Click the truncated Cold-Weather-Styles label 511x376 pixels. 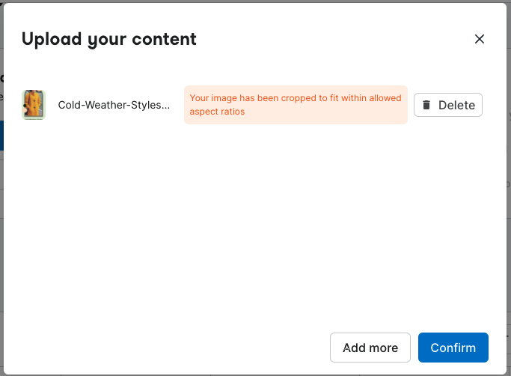tap(114, 105)
